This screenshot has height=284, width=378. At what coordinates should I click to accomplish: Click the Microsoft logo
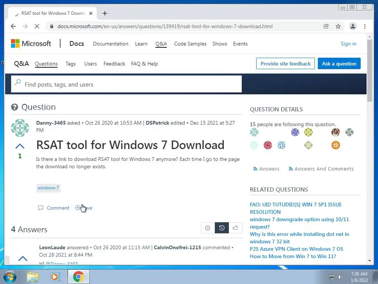pyautogui.click(x=31, y=44)
